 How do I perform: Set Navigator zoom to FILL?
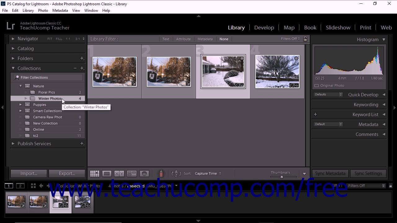59,39
